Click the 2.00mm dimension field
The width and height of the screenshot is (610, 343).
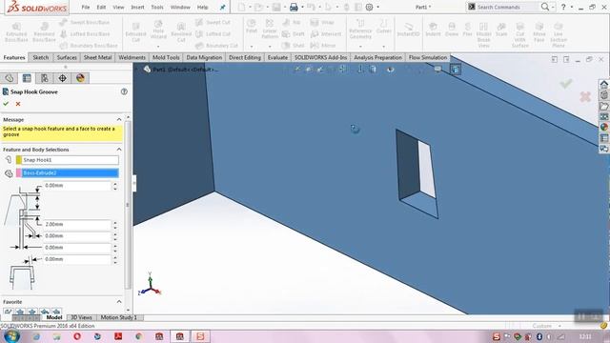77,225
